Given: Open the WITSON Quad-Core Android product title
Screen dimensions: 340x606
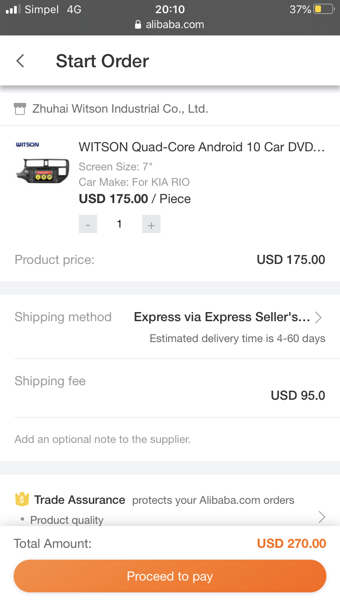Looking at the screenshot, I should 202,147.
